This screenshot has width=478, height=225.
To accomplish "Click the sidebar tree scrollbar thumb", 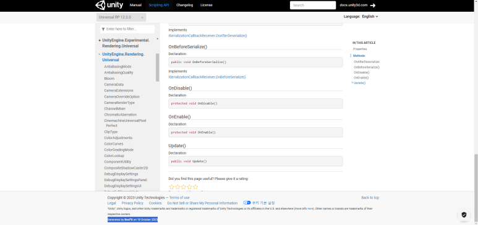I will (x=158, y=67).
